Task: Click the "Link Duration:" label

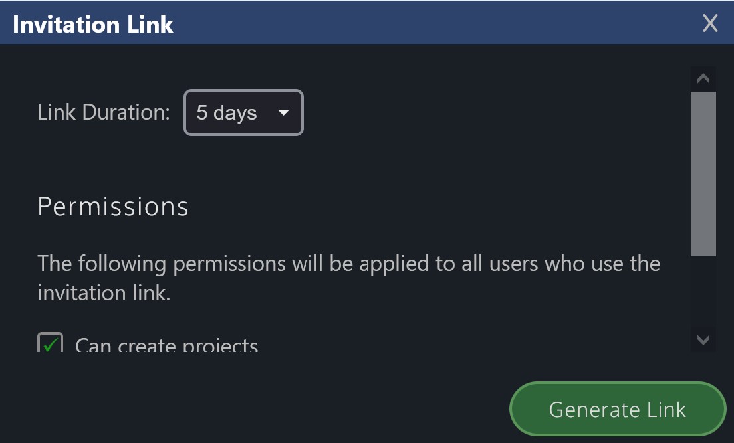Action: tap(104, 112)
